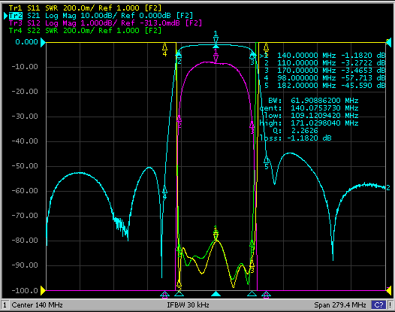Click the yellow reference arrow at -100.0

point(43,290)
